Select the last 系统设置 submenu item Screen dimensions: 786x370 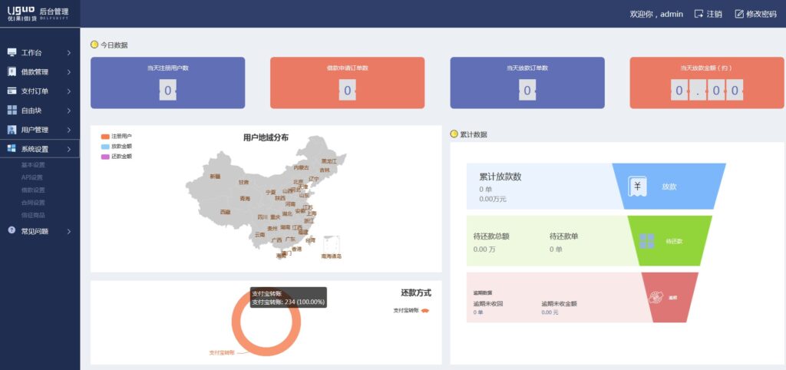[x=33, y=215]
